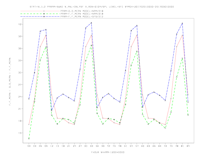Click x-axis tick label 48
The width and height of the screenshot is (205, 159).
click(x=120, y=146)
